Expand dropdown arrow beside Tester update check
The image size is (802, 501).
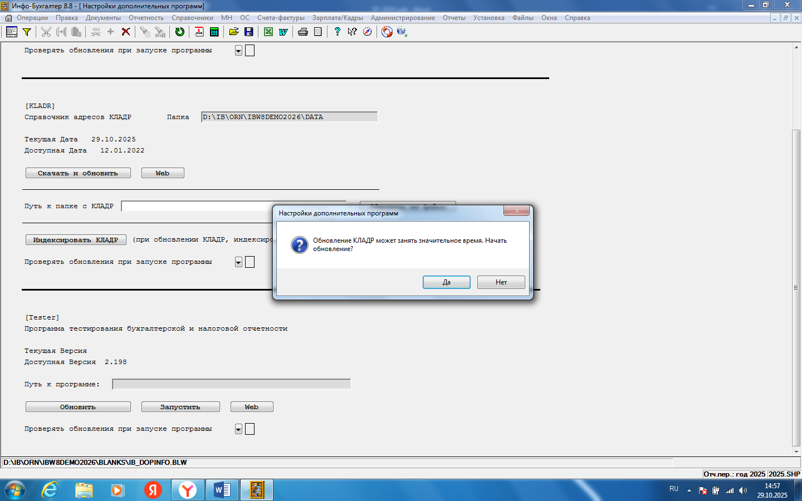click(238, 429)
